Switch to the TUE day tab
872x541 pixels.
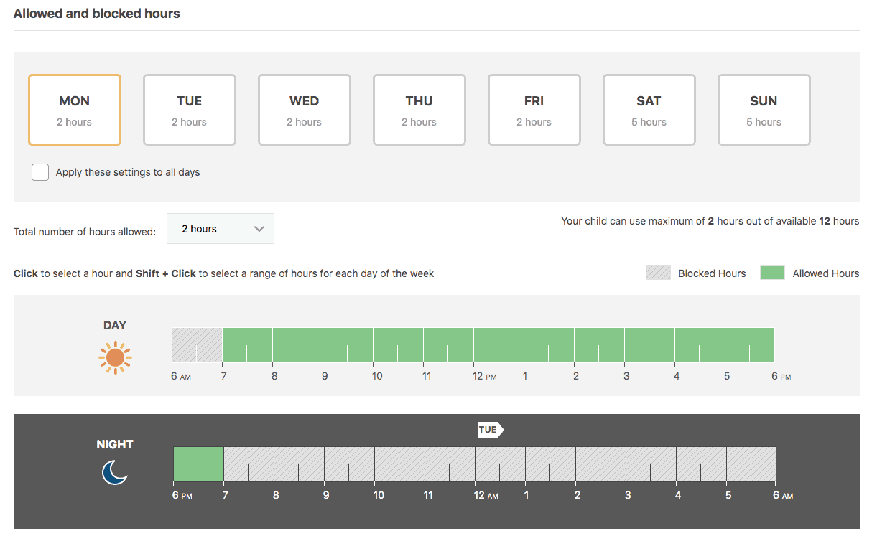190,110
